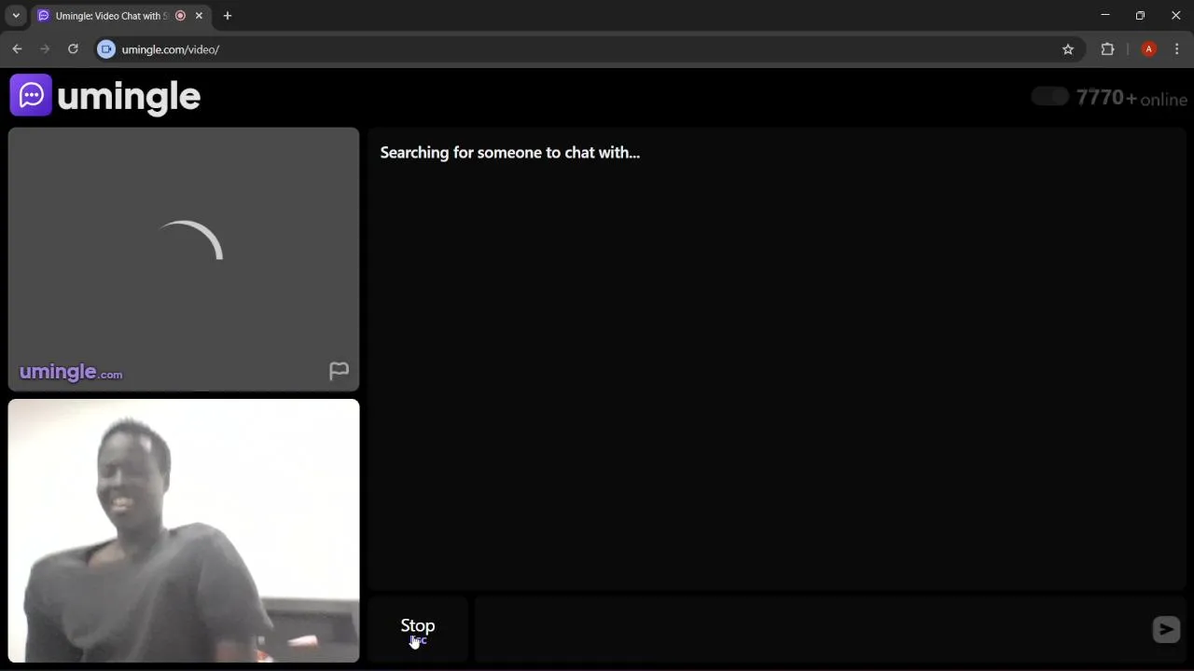Click the 'Searching for someone to chat with...' text
This screenshot has height=671, width=1194.
pos(509,153)
